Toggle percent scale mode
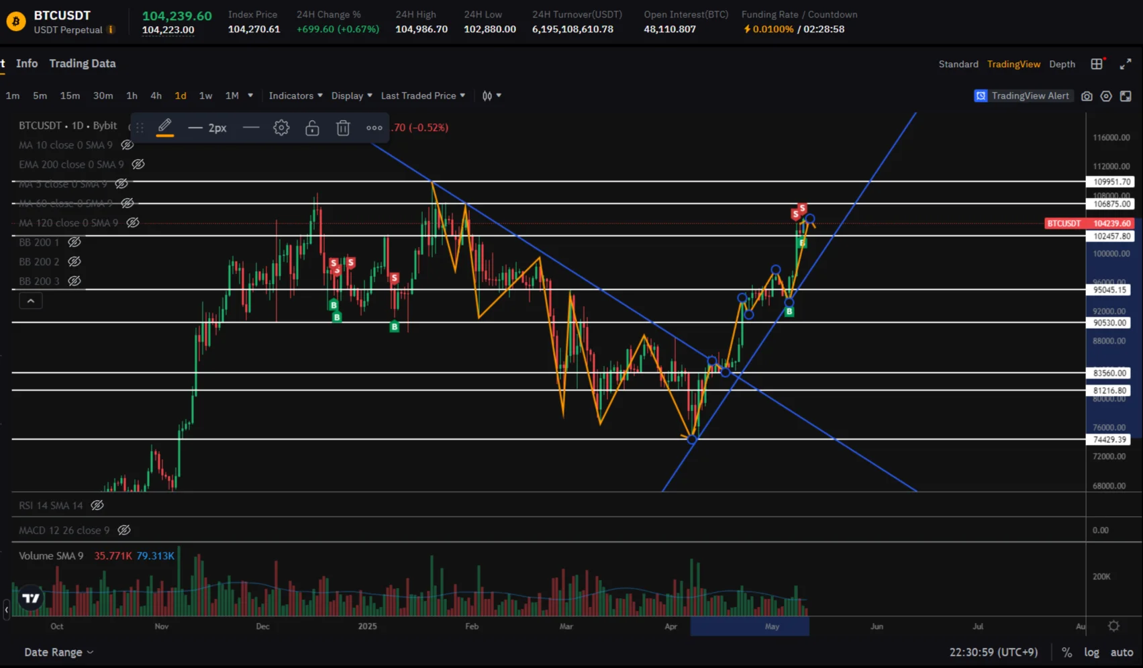 tap(1066, 652)
